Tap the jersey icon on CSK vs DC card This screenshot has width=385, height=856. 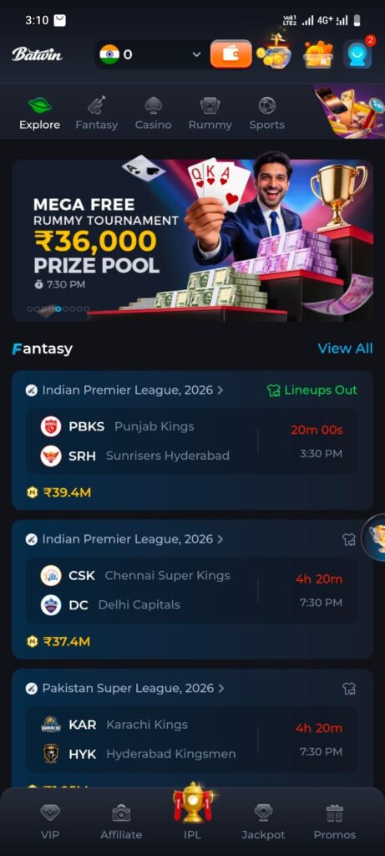pos(349,539)
